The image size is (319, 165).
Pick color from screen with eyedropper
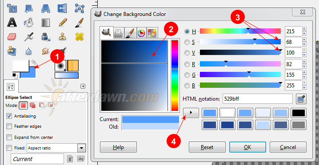(x=301, y=99)
